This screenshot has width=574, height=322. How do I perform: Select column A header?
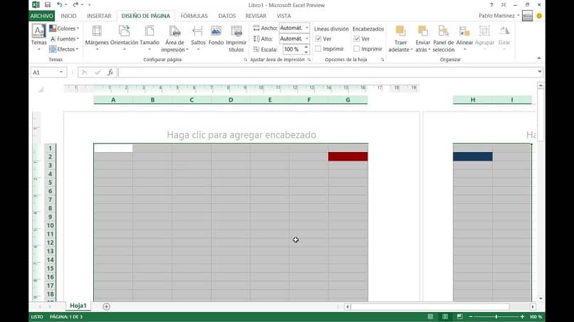point(113,100)
